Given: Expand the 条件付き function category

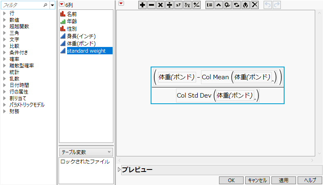Looking at the screenshot, I should click(5, 52).
